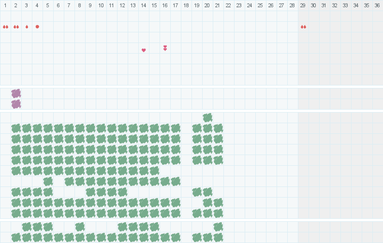Select the day 36 column header
Image resolution: width=383 pixels, height=243 pixels.
click(x=377, y=5)
